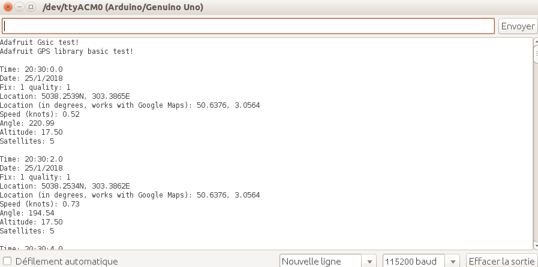
Task: Click the "Speed (knots): 0.52" output line
Action: tap(40, 114)
